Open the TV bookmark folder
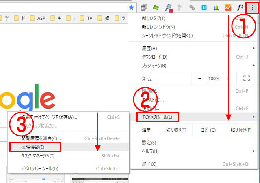This screenshot has width=260, height=183. pyautogui.click(x=86, y=18)
